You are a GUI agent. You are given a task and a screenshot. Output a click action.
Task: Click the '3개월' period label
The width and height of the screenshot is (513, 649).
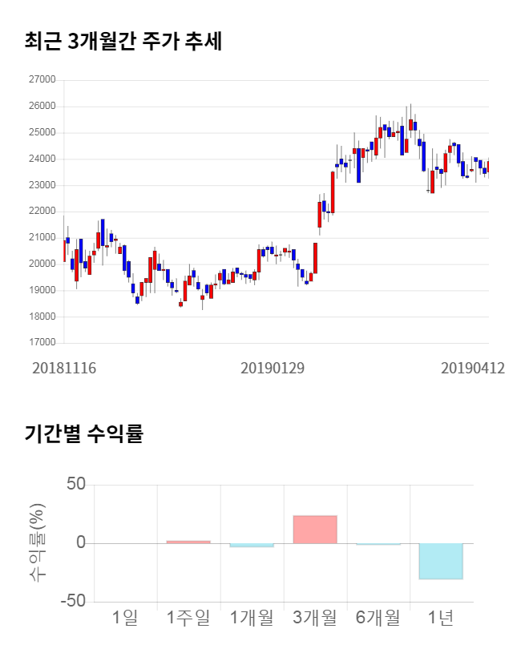pyautogui.click(x=314, y=617)
